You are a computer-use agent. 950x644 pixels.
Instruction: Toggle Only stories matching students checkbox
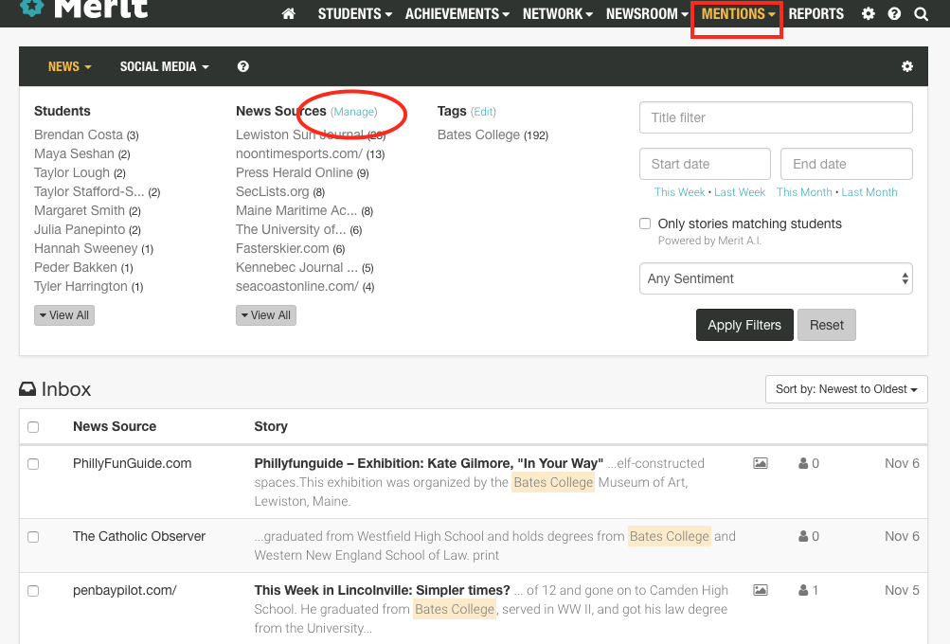(x=645, y=224)
